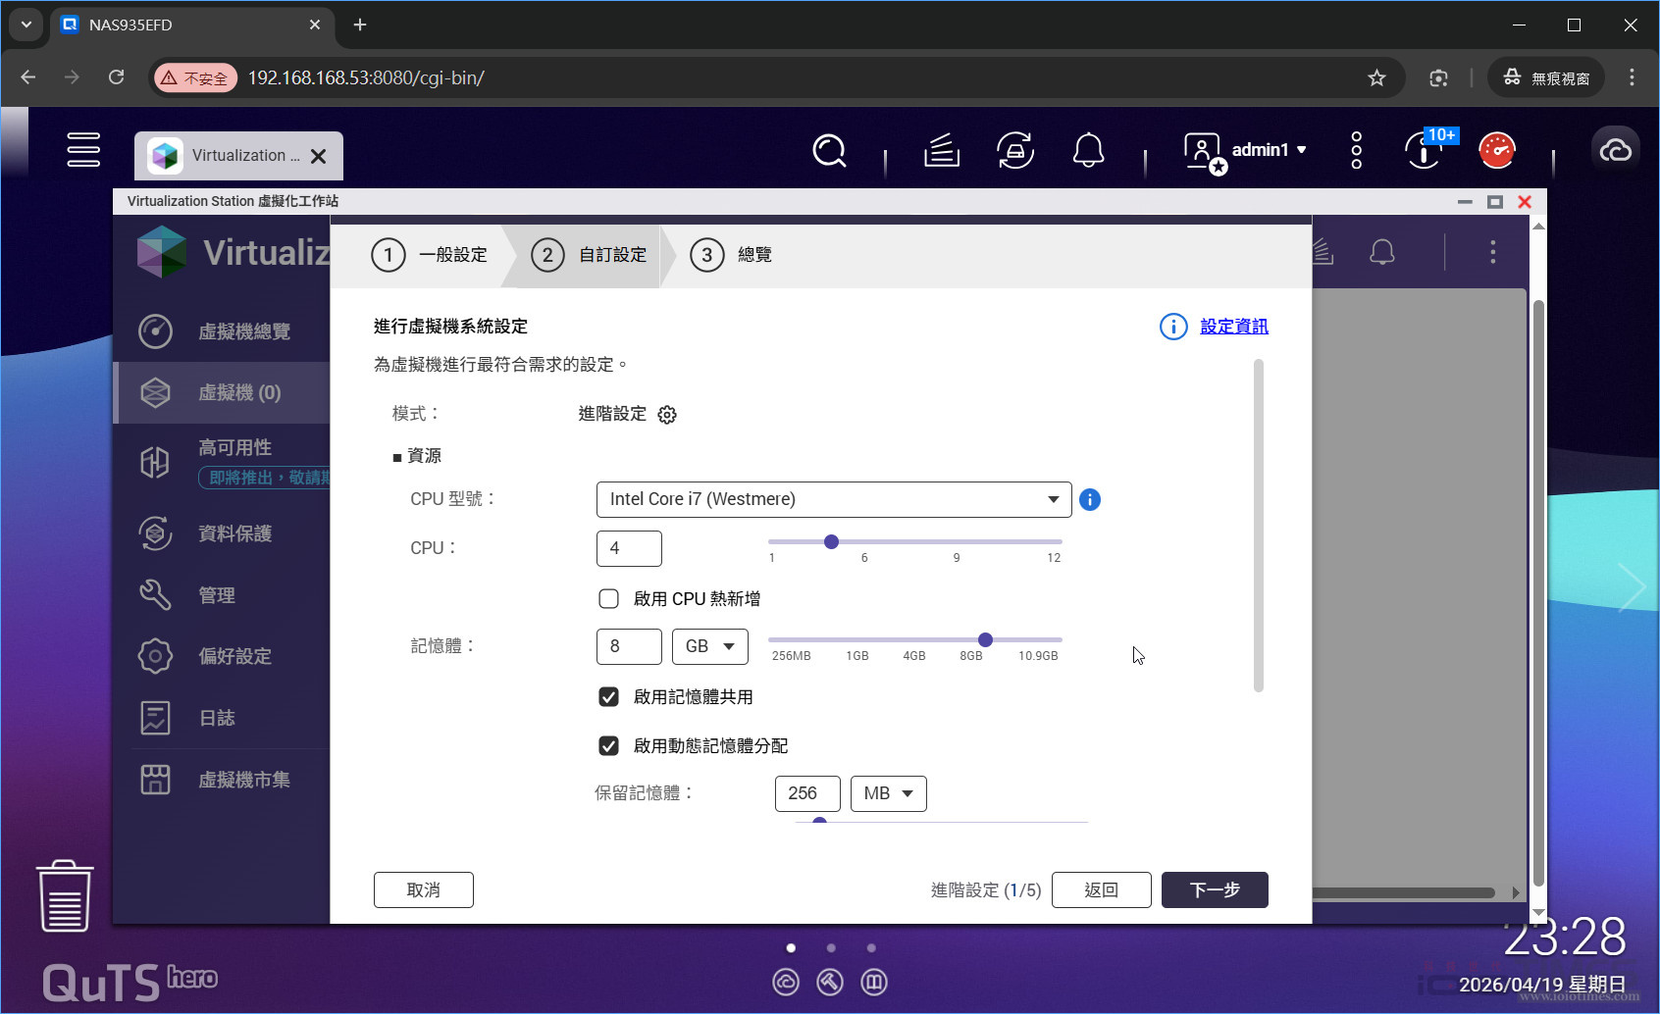View the 日誌 logs panel
This screenshot has height=1014, width=1660.
[217, 717]
